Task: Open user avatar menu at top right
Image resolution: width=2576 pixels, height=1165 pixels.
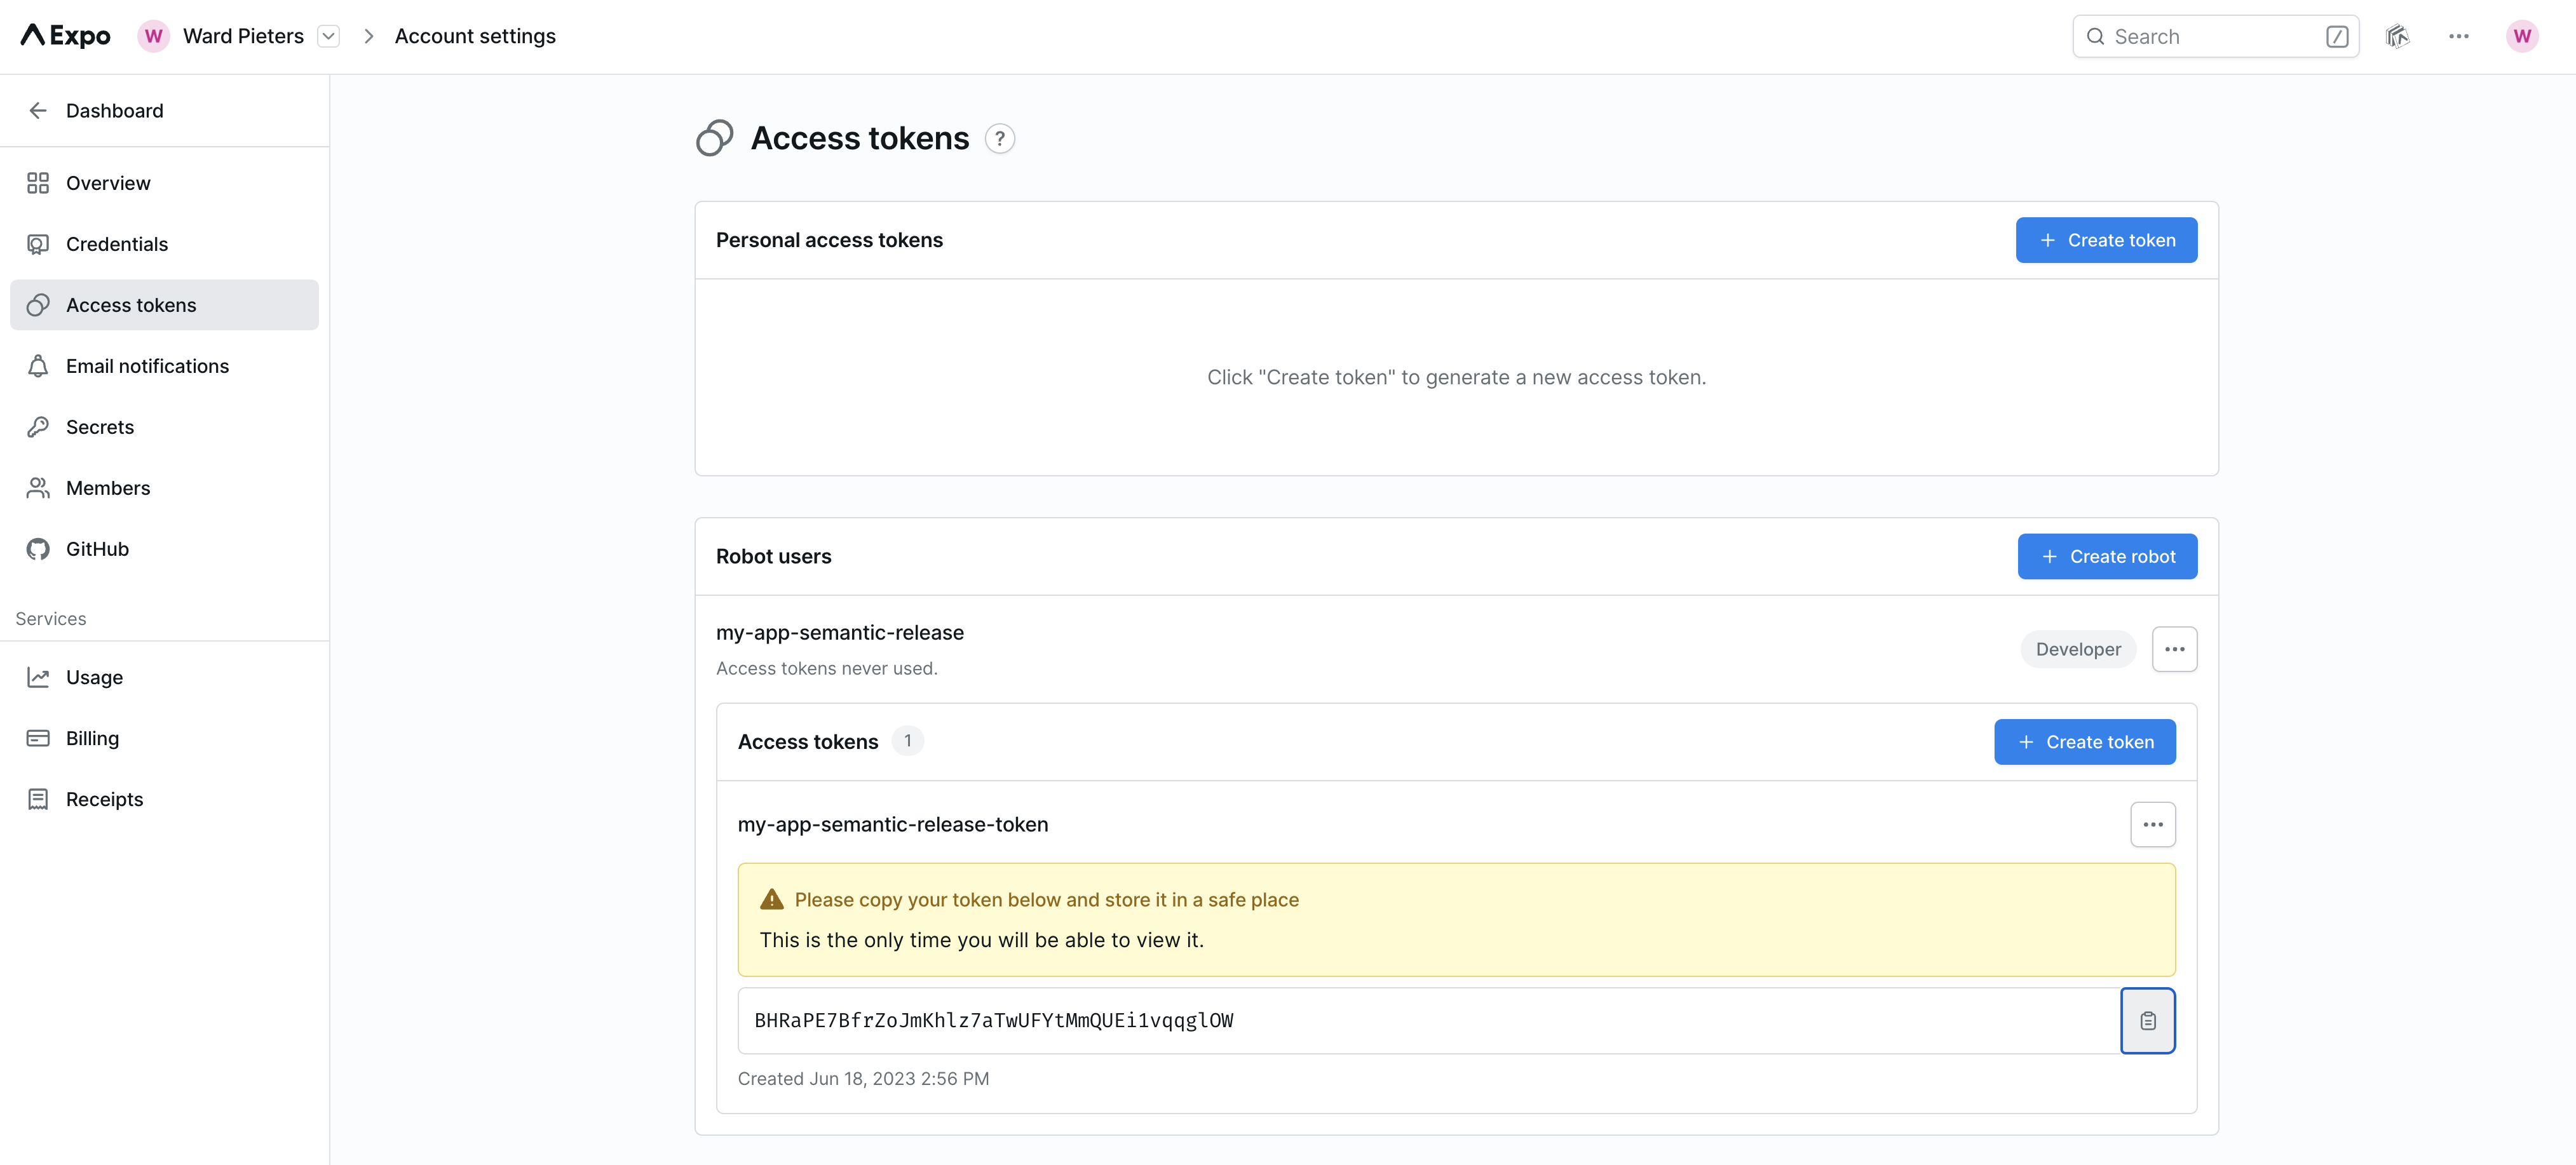Action: point(2521,37)
